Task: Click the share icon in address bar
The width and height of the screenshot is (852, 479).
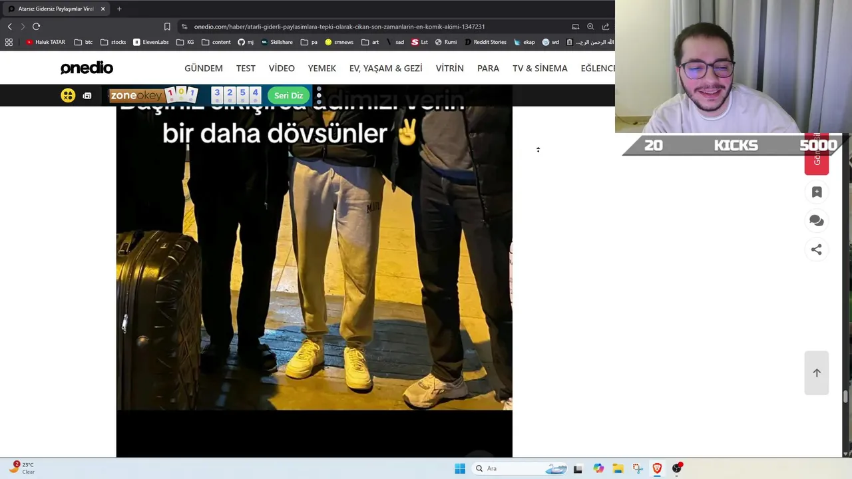Action: (x=606, y=27)
